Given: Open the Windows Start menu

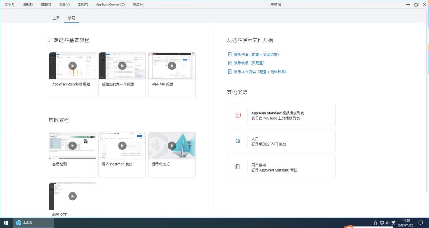Looking at the screenshot, I should [x=6, y=223].
